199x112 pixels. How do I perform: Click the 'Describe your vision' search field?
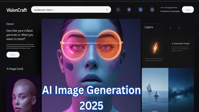click(x=71, y=10)
